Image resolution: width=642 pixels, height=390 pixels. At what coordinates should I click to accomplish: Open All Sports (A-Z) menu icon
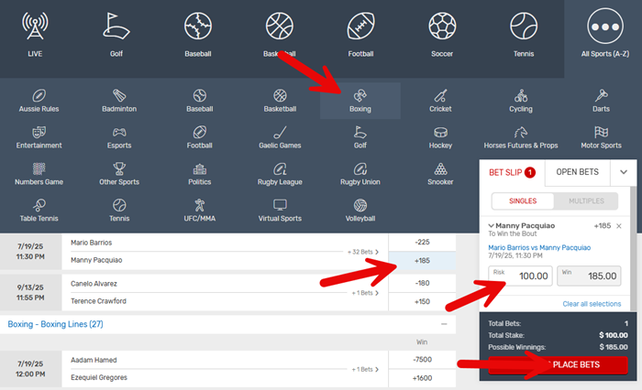coord(603,28)
